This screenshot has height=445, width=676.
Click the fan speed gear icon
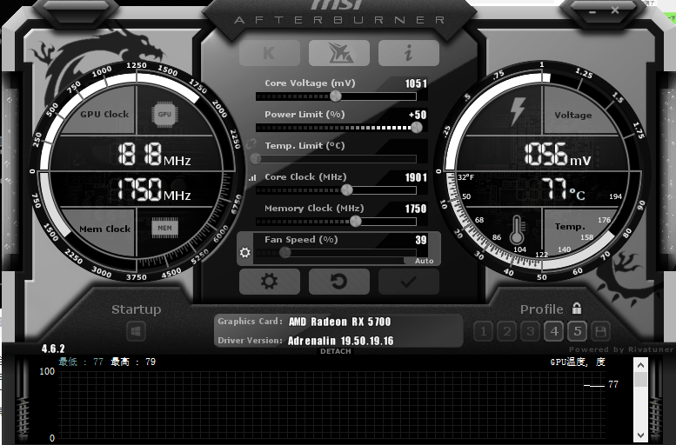[x=244, y=252]
